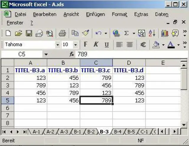Image resolution: width=189 pixels, height=146 pixels.
Task: Jump to the last sheet tab
Action: [25, 132]
